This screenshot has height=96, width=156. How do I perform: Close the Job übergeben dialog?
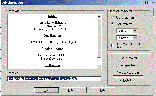(x=150, y=3)
